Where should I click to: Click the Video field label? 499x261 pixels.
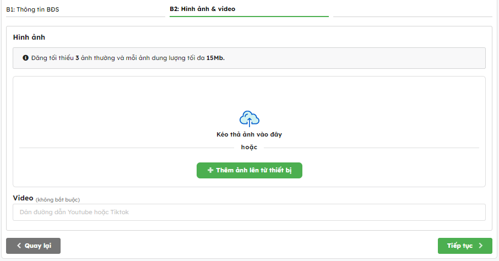pos(23,198)
